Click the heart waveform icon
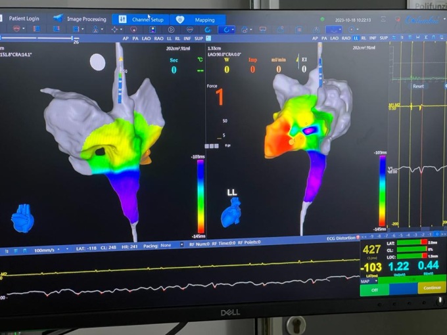Image resolution: width=447 pixels, height=335 pixels. [189, 30]
